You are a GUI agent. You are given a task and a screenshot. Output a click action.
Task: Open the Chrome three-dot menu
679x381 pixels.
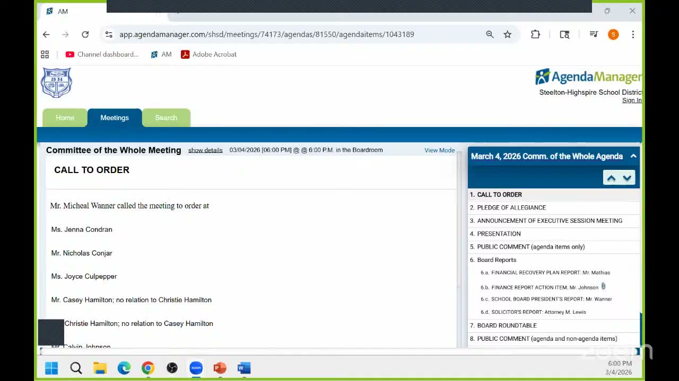633,34
